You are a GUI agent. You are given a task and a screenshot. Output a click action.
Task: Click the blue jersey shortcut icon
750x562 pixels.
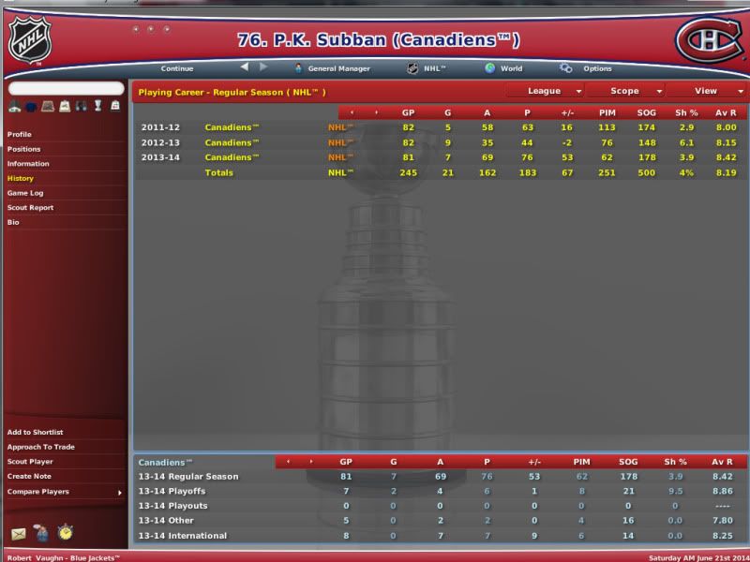coord(31,107)
